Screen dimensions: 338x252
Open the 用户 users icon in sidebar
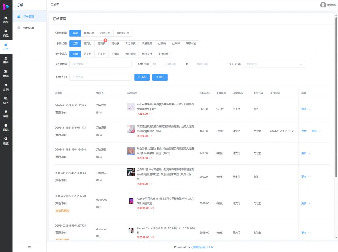coord(6,58)
